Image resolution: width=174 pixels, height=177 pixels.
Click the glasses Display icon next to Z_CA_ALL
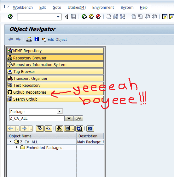coord(78,118)
